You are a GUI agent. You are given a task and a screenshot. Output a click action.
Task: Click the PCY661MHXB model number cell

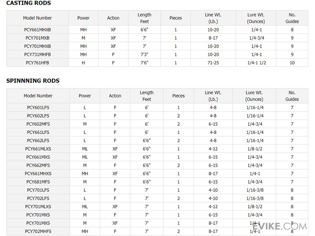coord(38,30)
